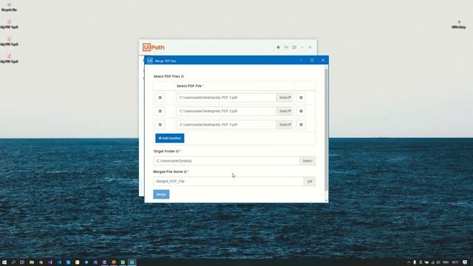This screenshot has width=473, height=266.
Task: Open File Explorer from the taskbar
Action: point(32,262)
